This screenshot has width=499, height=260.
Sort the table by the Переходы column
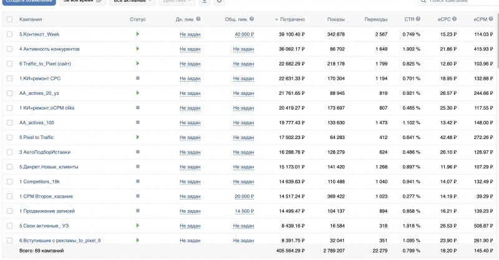[375, 20]
